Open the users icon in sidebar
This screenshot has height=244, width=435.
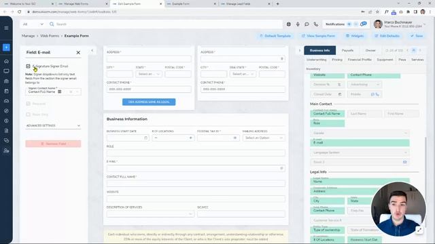point(6,150)
